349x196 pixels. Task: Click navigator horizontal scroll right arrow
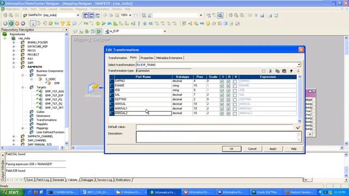click(x=62, y=148)
